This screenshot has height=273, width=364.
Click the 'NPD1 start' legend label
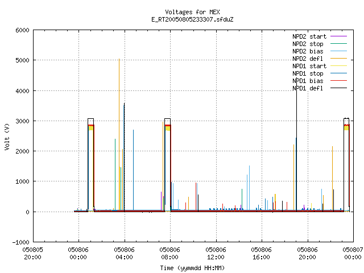[309, 66]
